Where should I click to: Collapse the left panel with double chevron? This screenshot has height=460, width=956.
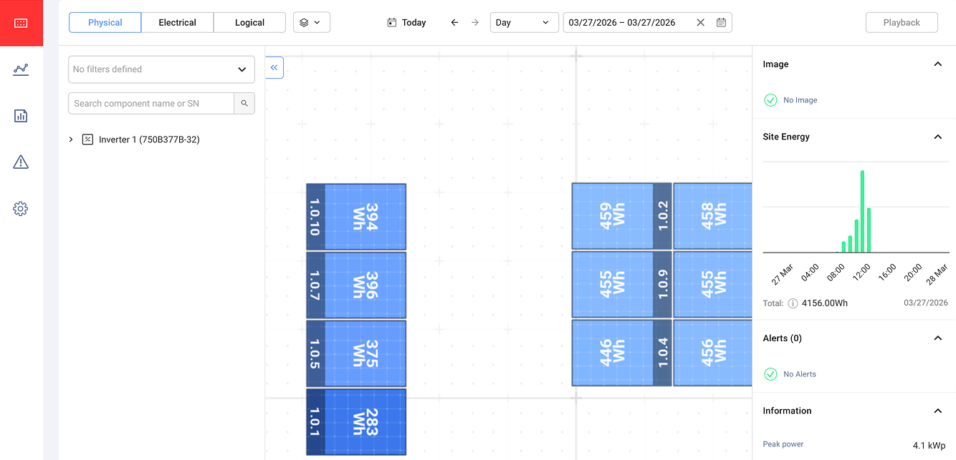274,68
